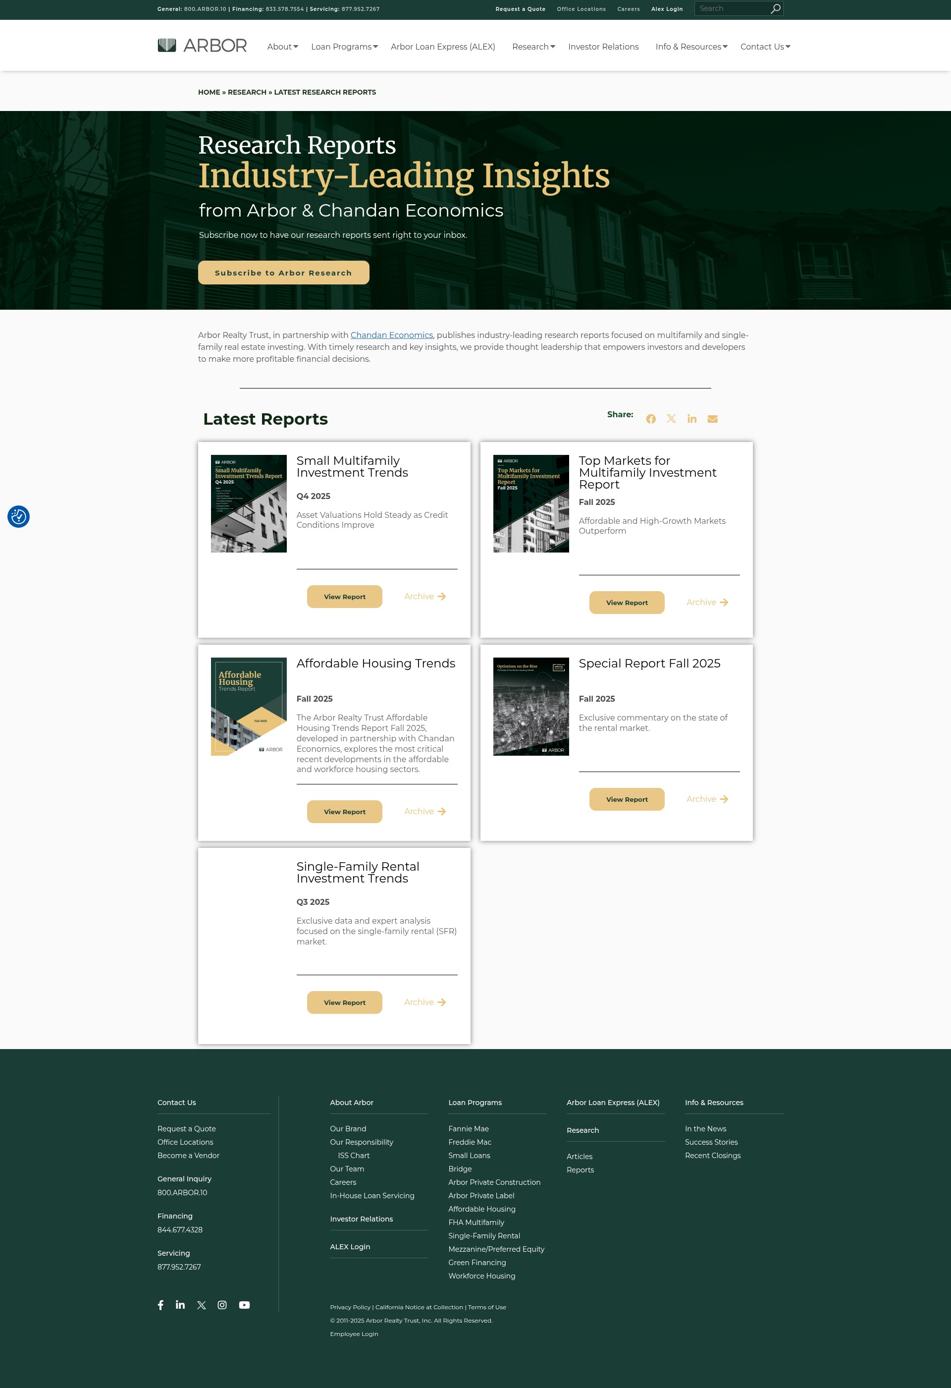Click the Employee Login link
Screen dimensions: 951x1388
[x=354, y=1333]
